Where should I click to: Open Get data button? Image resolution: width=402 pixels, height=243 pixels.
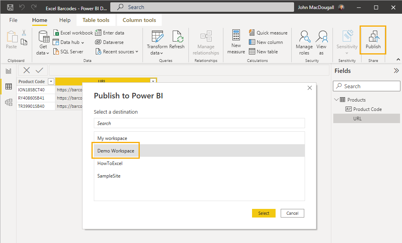[x=43, y=42]
